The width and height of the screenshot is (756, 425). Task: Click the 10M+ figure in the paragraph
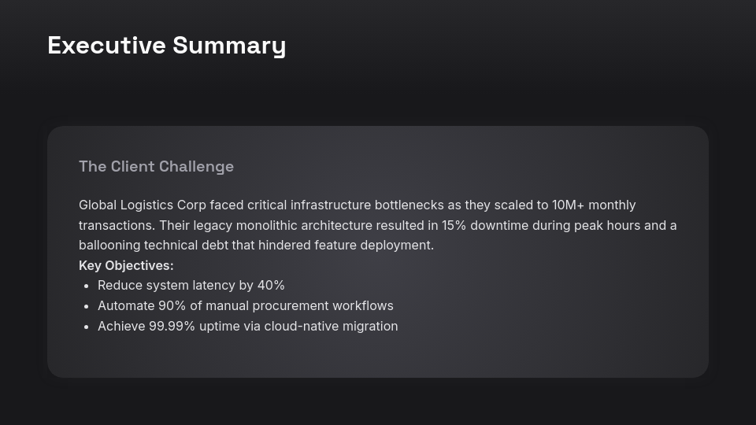pos(568,205)
